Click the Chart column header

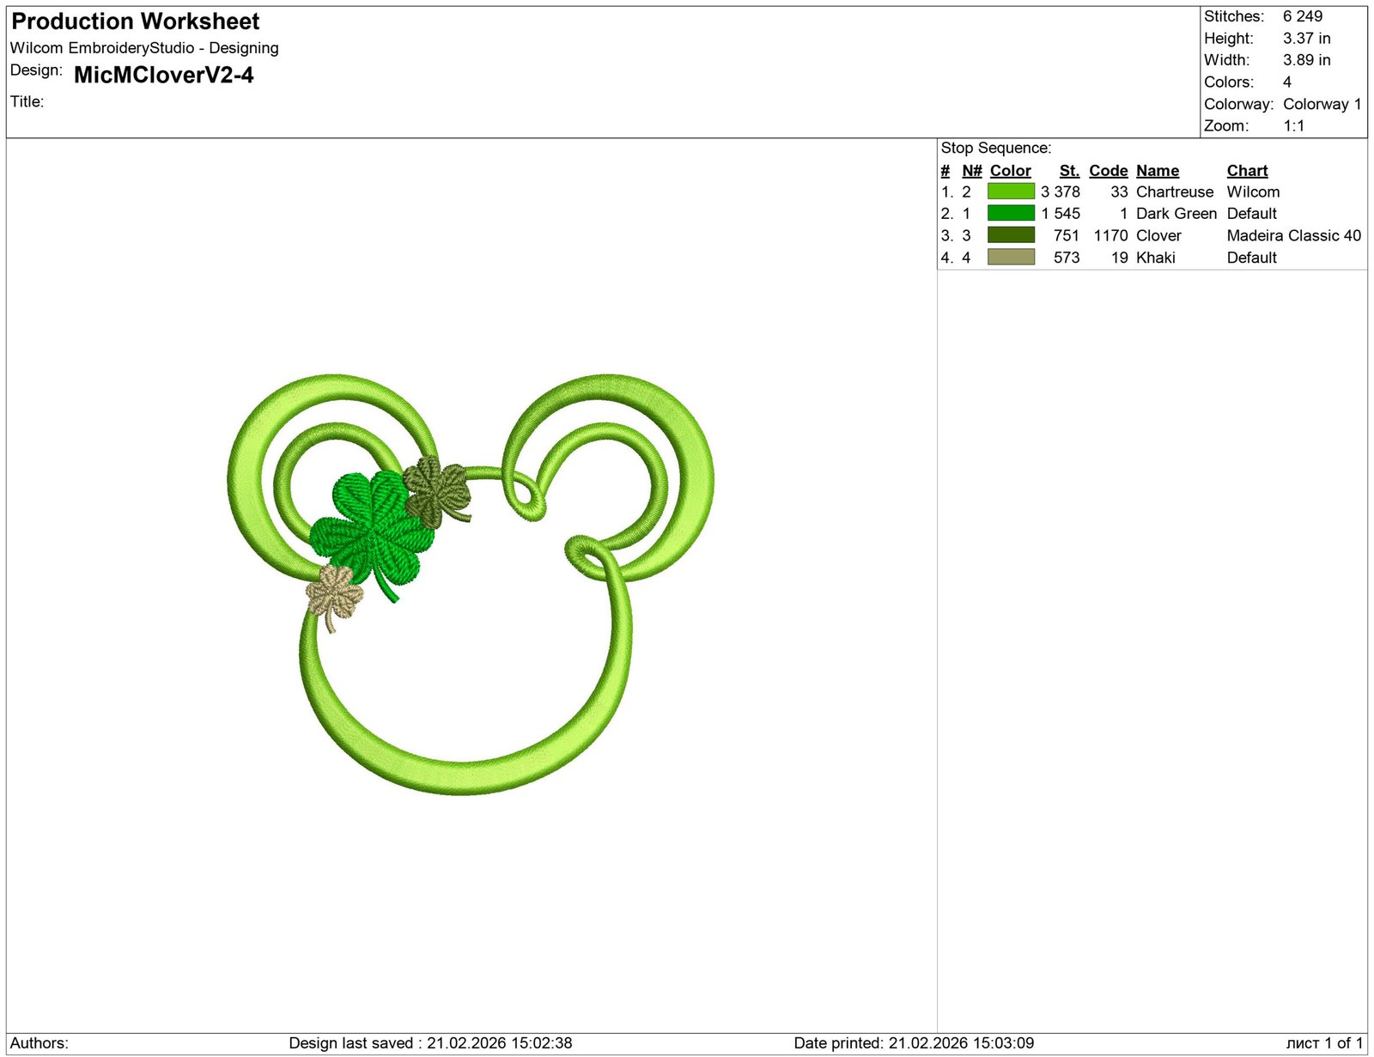(1247, 170)
